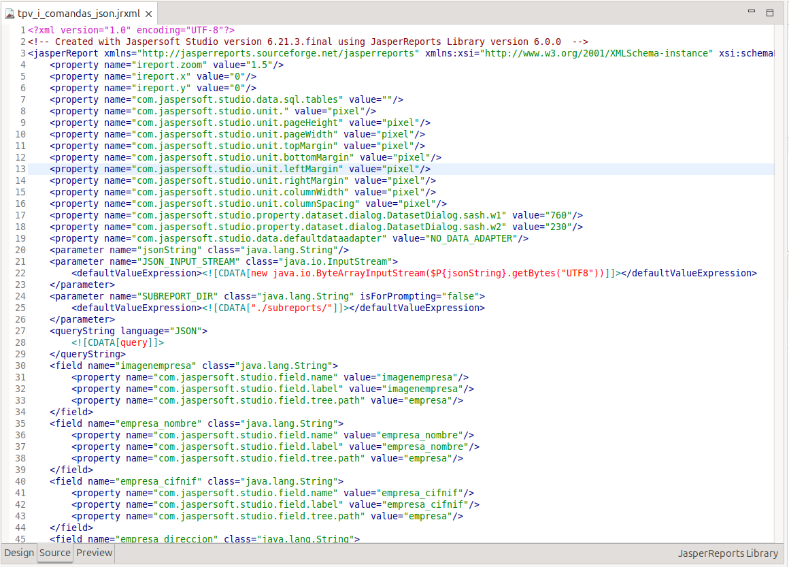Click the field.label imagenempresa property line
The image size is (789, 567).
pos(273,389)
